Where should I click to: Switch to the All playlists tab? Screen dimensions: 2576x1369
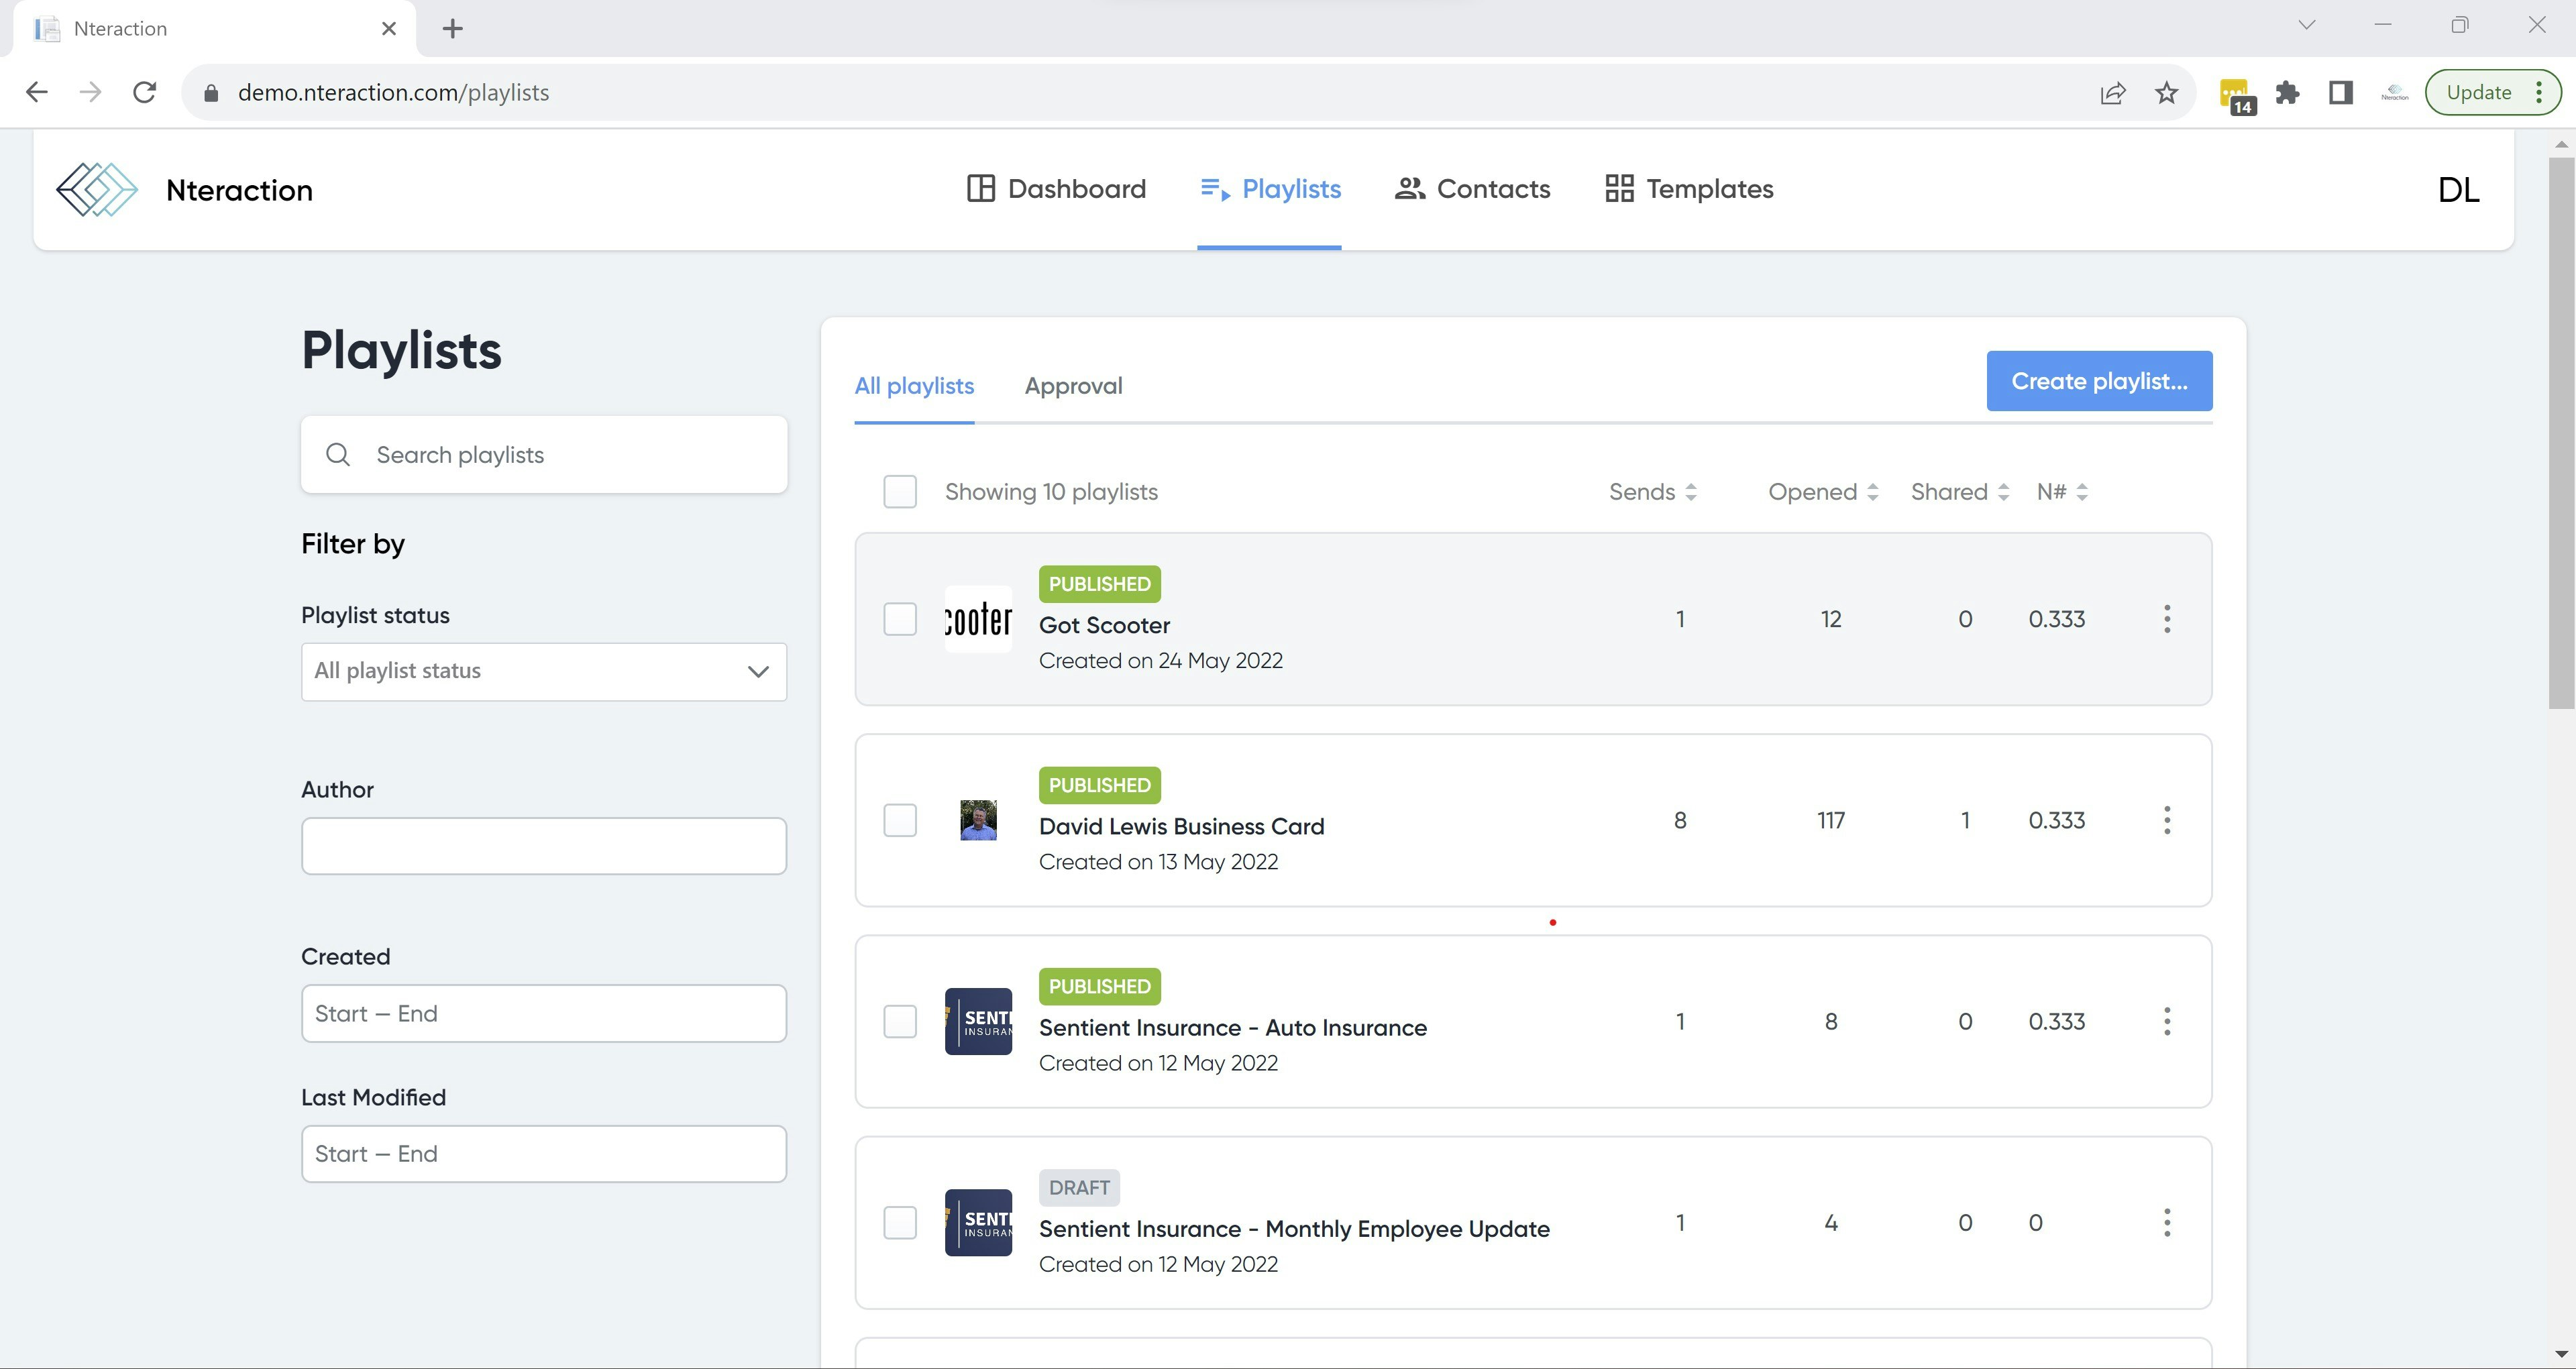click(914, 386)
